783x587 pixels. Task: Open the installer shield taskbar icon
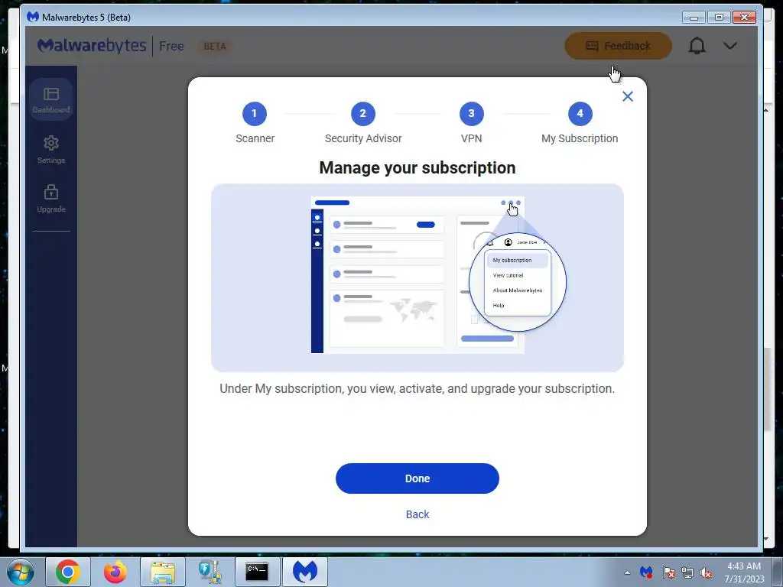[x=210, y=572]
